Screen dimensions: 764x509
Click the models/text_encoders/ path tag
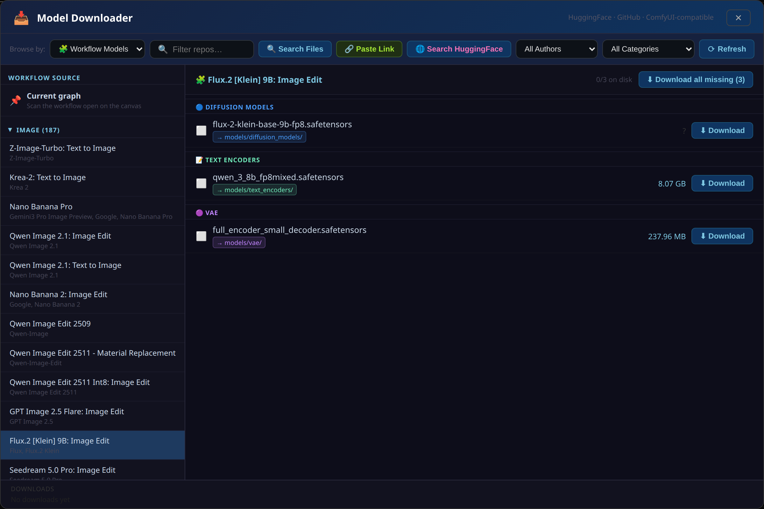click(255, 190)
